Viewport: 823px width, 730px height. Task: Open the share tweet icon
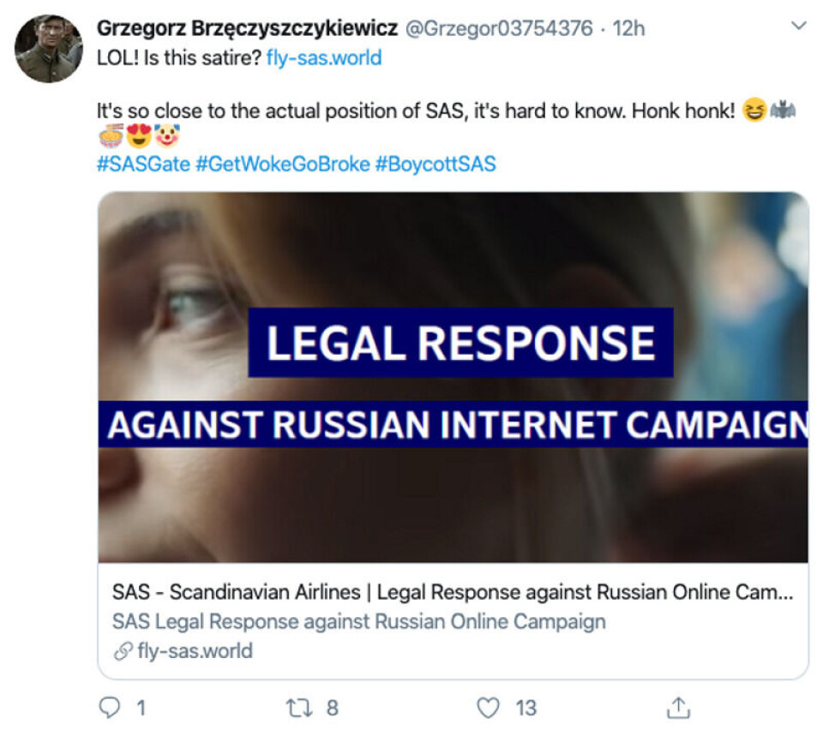tap(677, 708)
